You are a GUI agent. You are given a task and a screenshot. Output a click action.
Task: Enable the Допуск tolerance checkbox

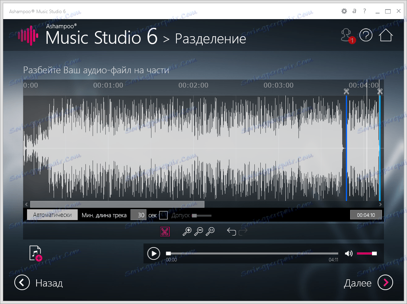click(163, 215)
